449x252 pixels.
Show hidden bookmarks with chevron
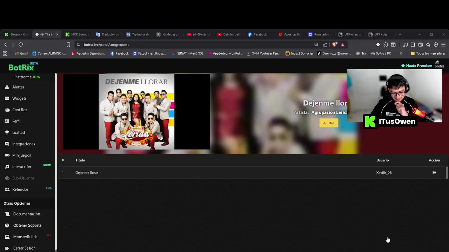coord(401,54)
